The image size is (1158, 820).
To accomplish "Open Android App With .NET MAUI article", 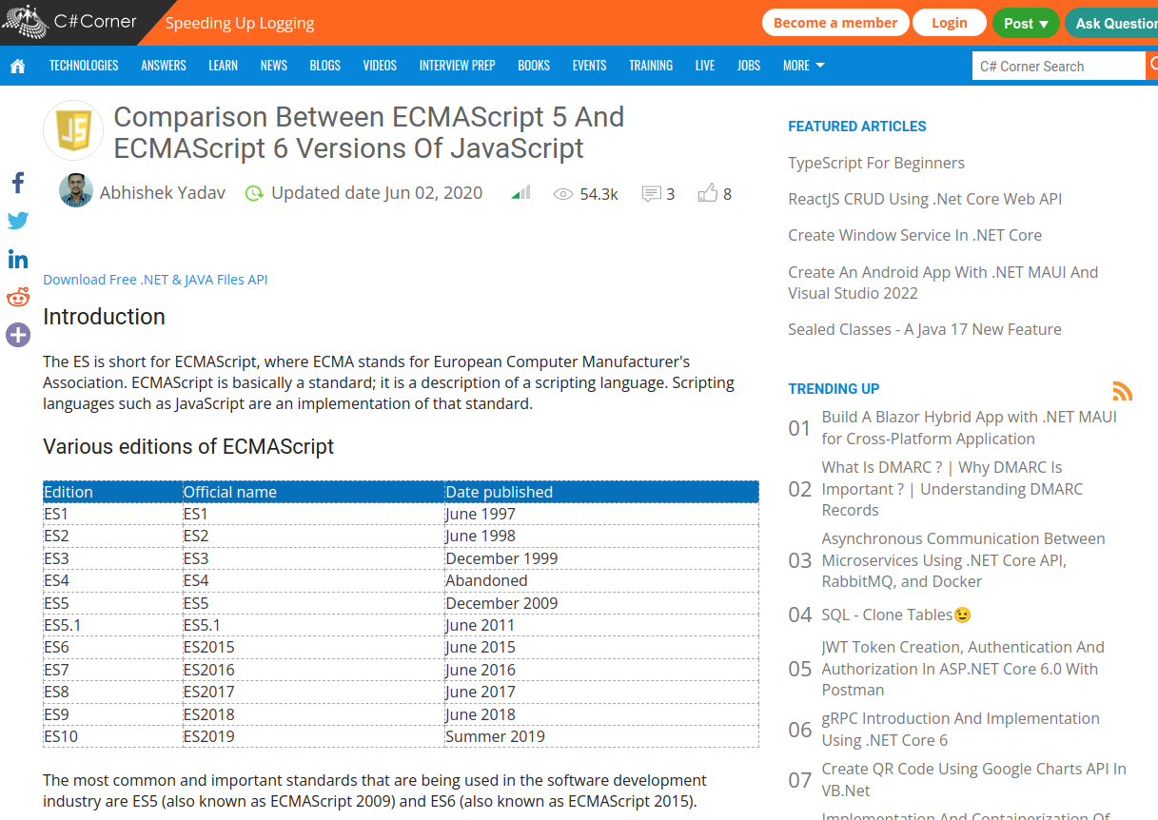I will click(x=943, y=283).
